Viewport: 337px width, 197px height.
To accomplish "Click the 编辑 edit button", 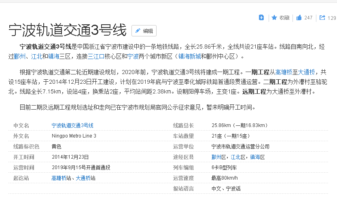I will [144, 31].
